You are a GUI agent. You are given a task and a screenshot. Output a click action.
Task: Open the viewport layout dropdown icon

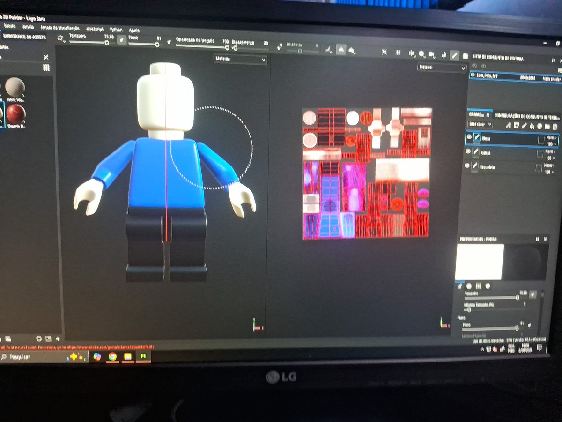click(412, 53)
